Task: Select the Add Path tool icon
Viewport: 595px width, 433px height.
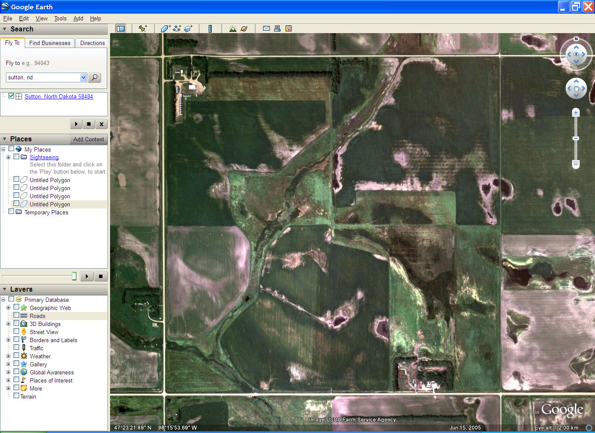Action: pos(177,28)
